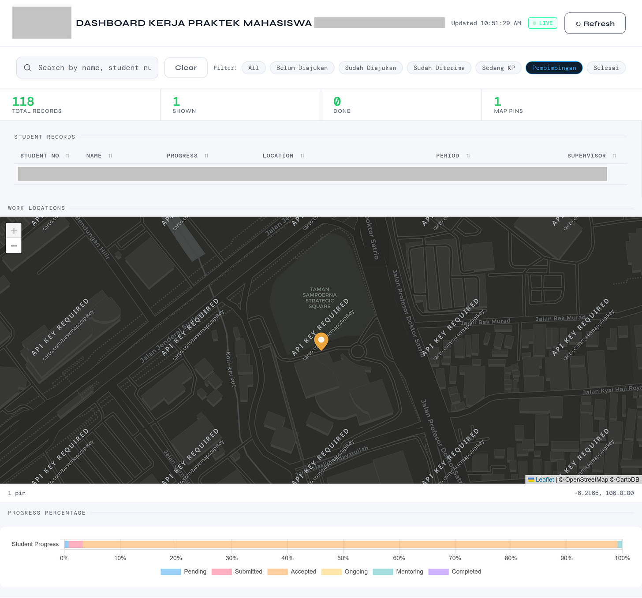Filter by Belum Diajukan

pos(302,68)
